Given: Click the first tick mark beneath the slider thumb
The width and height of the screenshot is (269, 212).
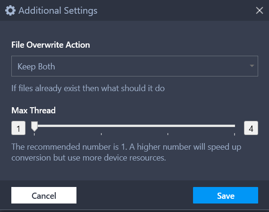Looking at the screenshot, I should click(34, 134).
